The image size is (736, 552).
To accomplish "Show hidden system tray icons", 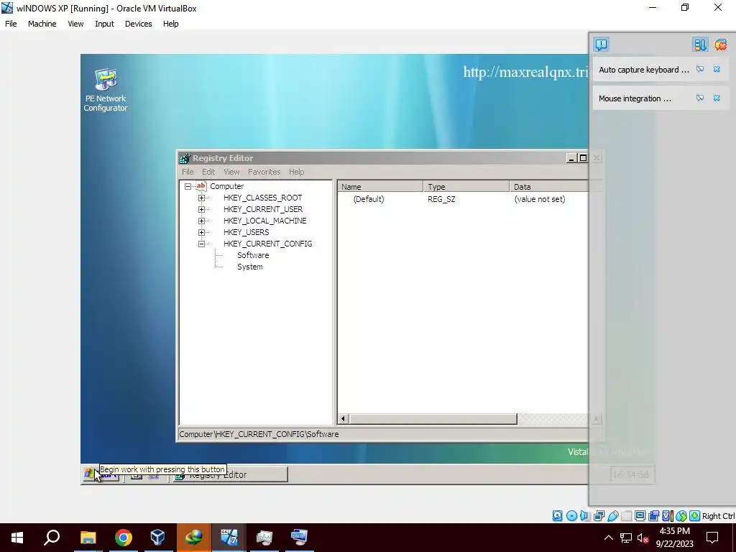I will [x=608, y=538].
